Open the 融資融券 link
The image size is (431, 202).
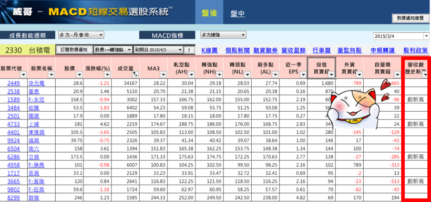pyautogui.click(x=265, y=50)
